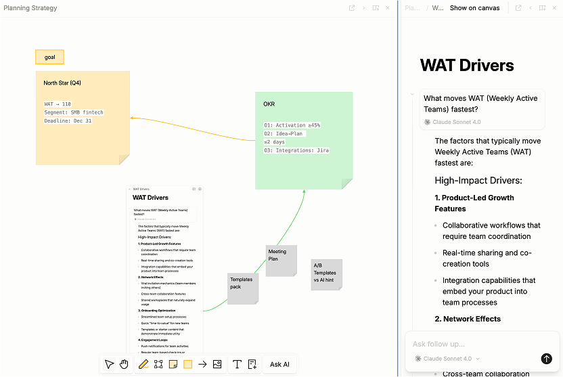Image resolution: width=563 pixels, height=377 pixels.
Task: Click Show on canvas link
Action: click(474, 8)
